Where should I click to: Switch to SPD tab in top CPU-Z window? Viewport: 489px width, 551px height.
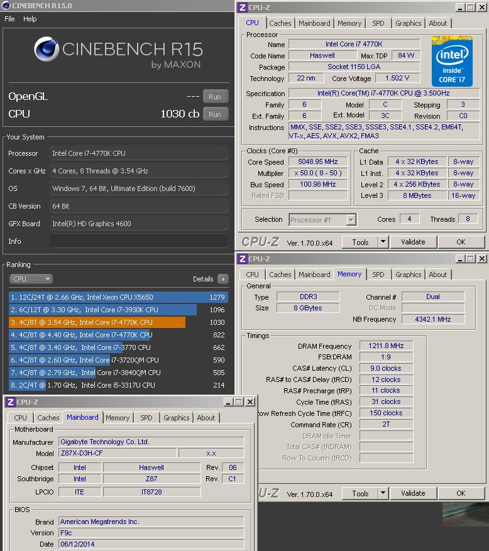point(378,23)
